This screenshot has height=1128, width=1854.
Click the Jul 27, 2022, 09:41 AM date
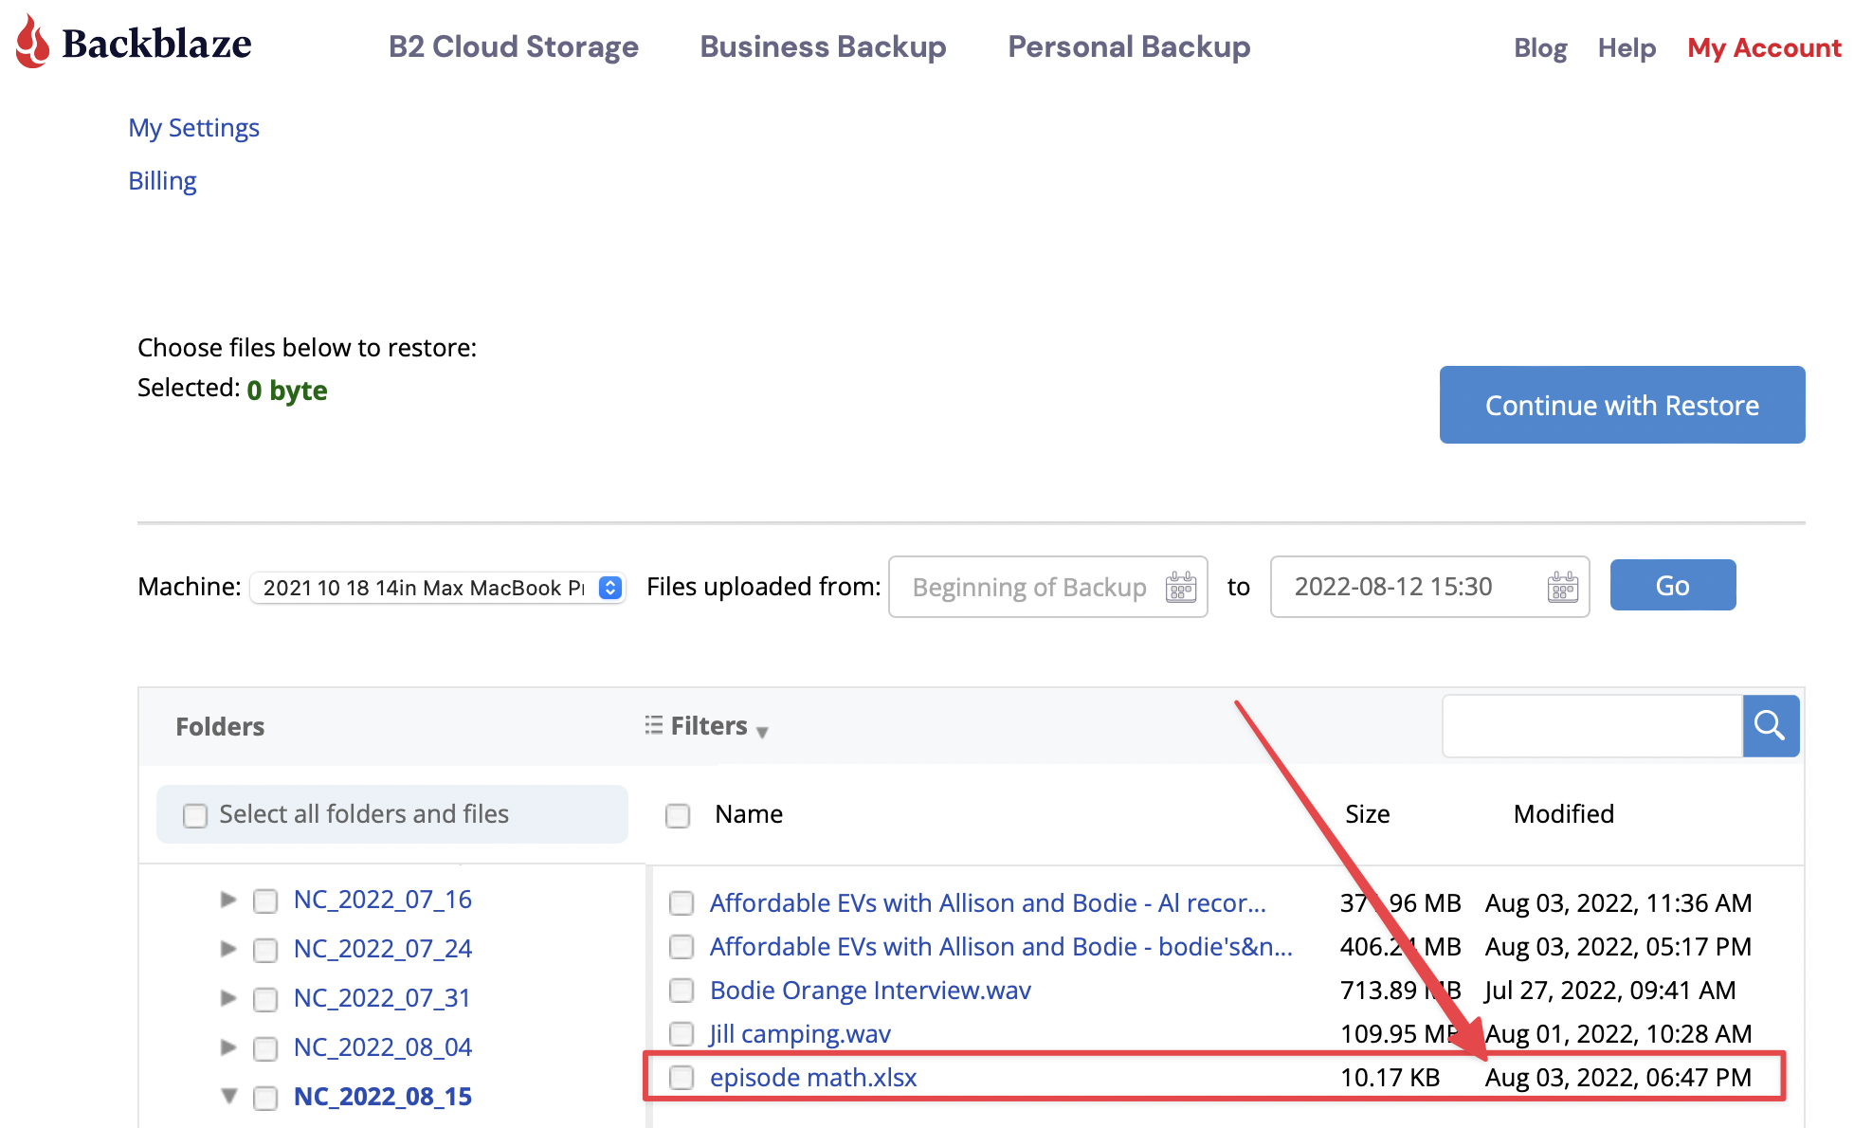(1610, 991)
